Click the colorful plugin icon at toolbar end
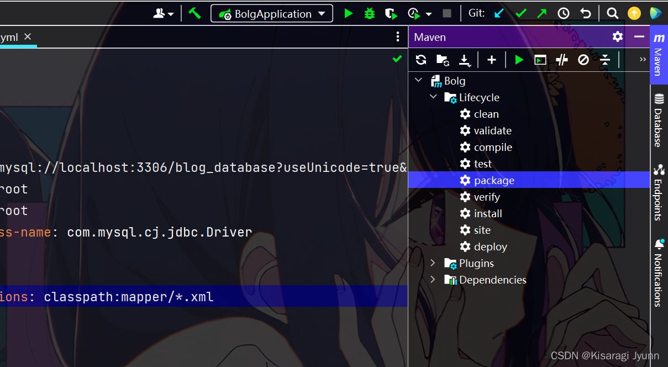Screen dimensions: 668x367 point(656,13)
